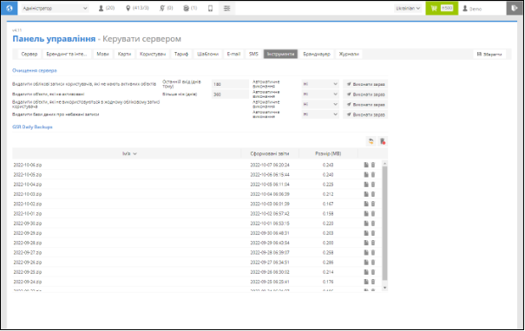Switch to the Шаблони tab
This screenshot has width=525, height=331.
click(x=207, y=54)
